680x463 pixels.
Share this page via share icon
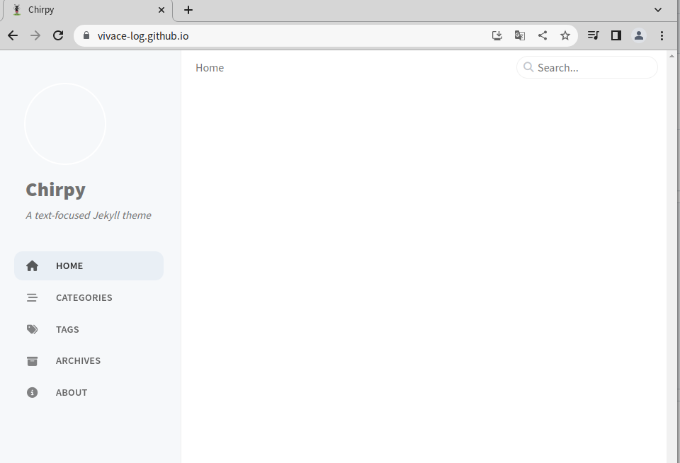542,35
